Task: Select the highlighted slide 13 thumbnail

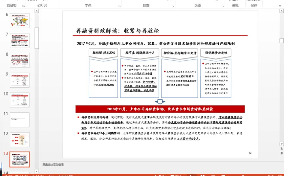Action: coord(20,159)
